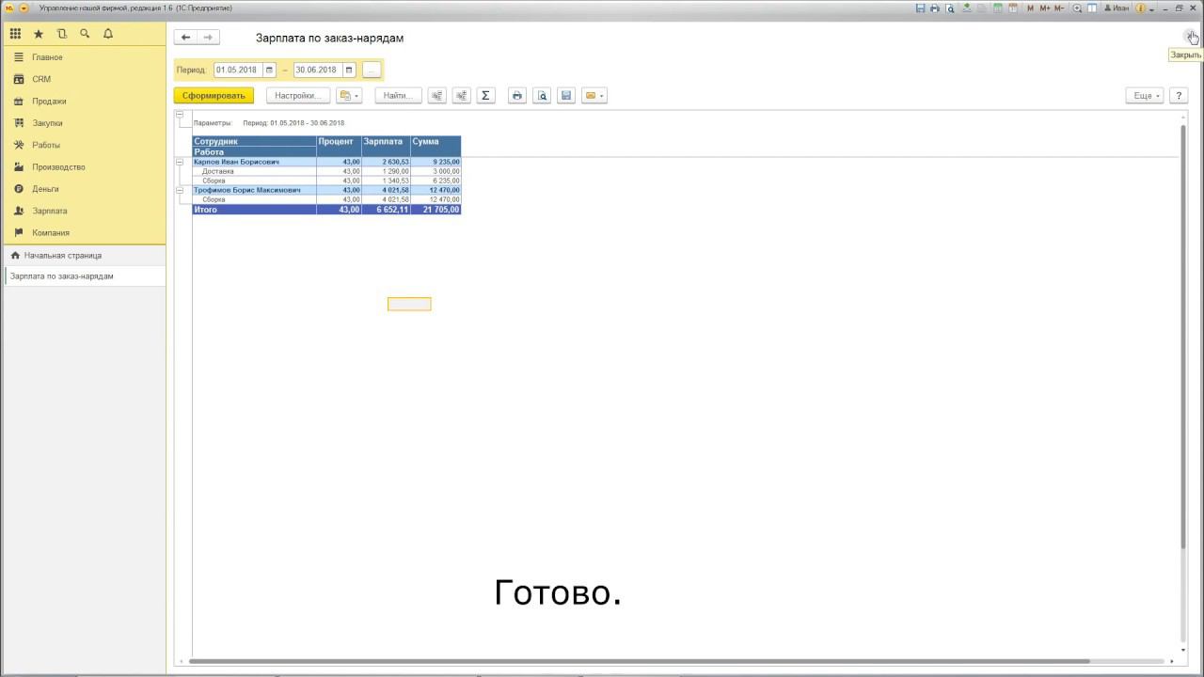Click title bar calculator icon
Screen dimensions: 1204x677
997,8
